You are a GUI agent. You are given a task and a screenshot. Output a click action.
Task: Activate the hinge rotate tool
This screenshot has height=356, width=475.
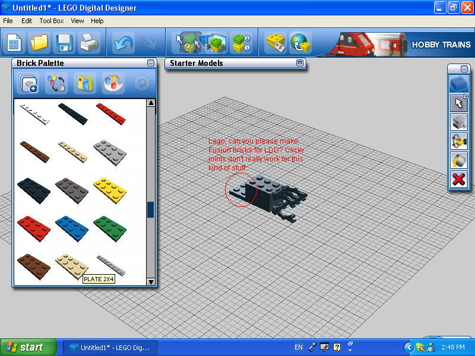[x=458, y=141]
